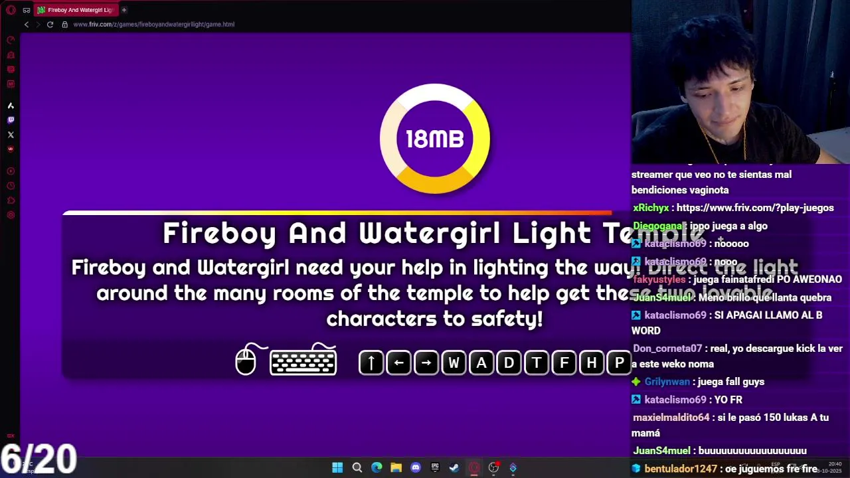Open Epic Games Launcher from taskbar
Viewport: 850px width, 478px height.
point(435,467)
